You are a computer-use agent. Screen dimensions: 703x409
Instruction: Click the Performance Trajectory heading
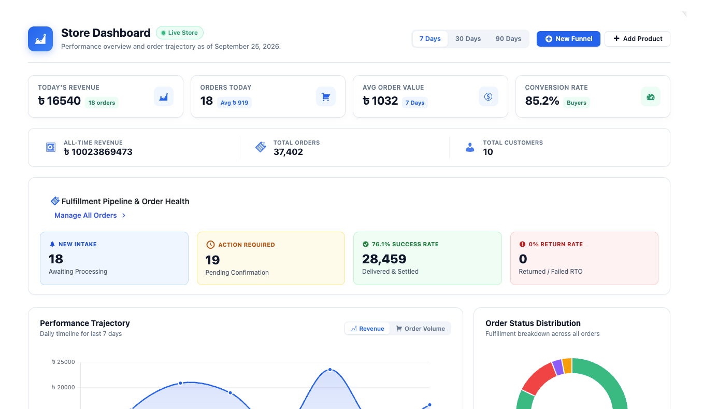pyautogui.click(x=85, y=323)
